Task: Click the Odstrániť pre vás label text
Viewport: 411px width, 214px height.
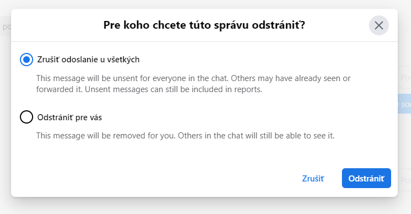Action: click(x=70, y=117)
